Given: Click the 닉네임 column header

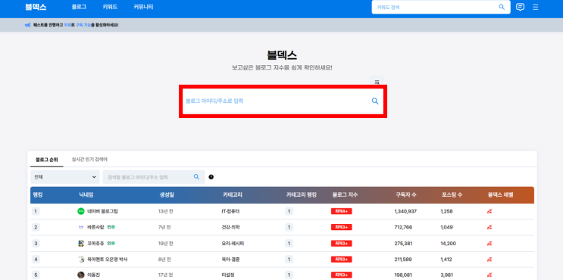Looking at the screenshot, I should 86,195.
